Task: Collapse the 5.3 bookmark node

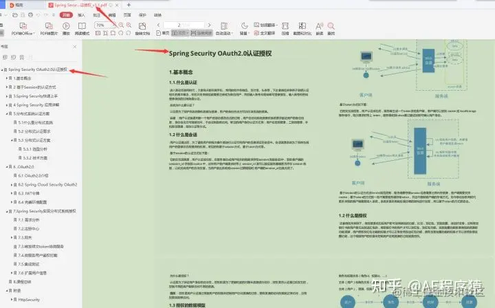Action: [12, 140]
